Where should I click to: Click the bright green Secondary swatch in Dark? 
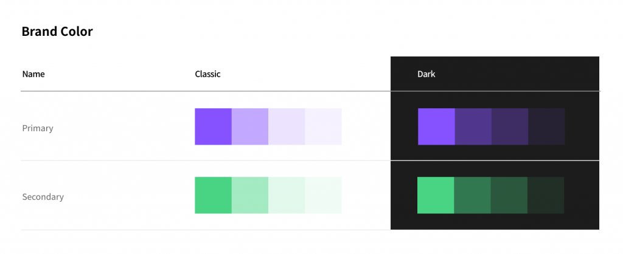pos(436,195)
